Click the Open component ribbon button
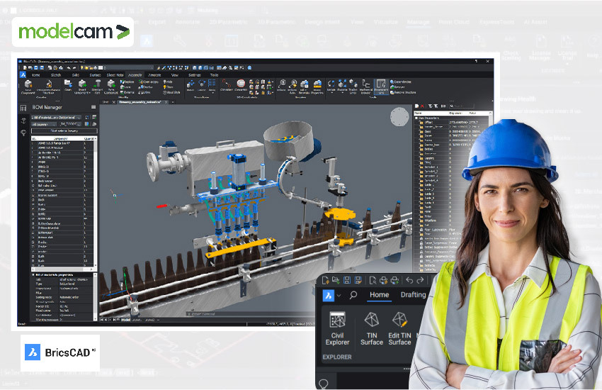The image size is (602, 390). coord(68,85)
